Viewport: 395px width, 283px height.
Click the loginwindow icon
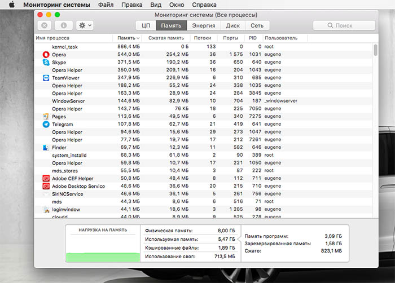click(x=46, y=210)
